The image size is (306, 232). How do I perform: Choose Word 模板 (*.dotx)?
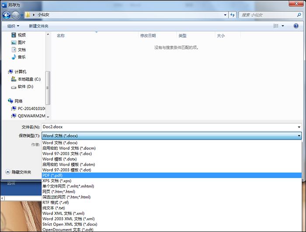click(x=171, y=159)
